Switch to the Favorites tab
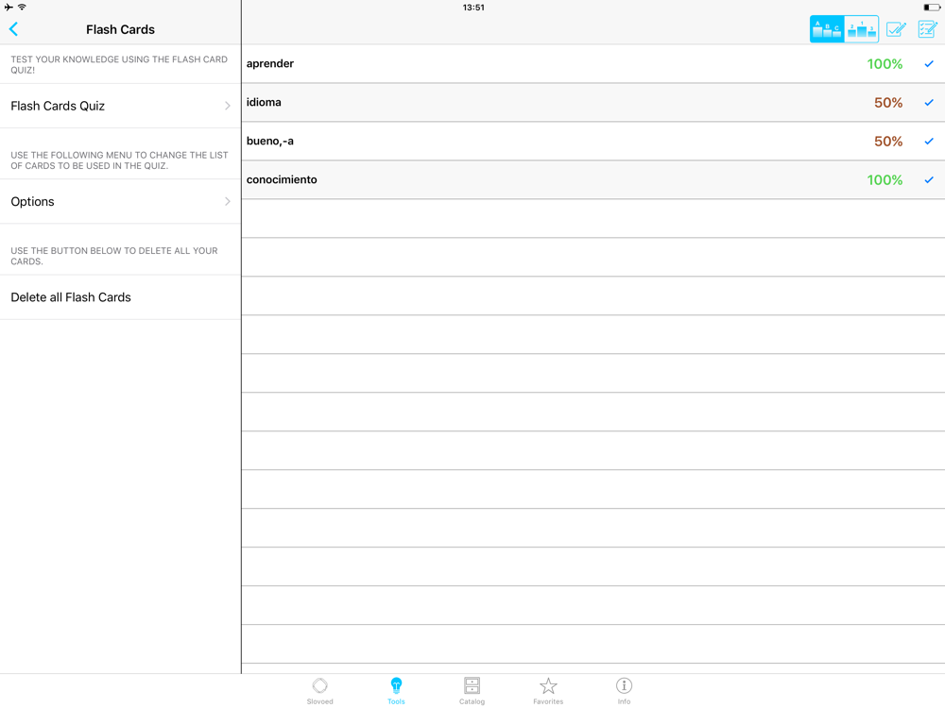Screen dimensions: 945x708 pyautogui.click(x=548, y=691)
